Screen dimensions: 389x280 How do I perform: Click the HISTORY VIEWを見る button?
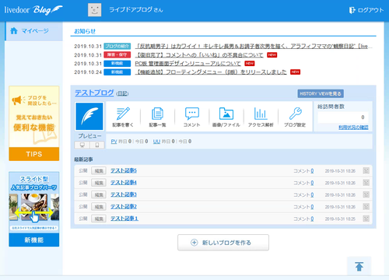[x=321, y=93]
